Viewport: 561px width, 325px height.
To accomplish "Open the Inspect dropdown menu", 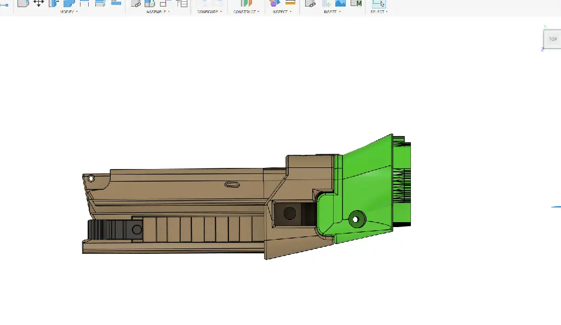I will (x=282, y=11).
